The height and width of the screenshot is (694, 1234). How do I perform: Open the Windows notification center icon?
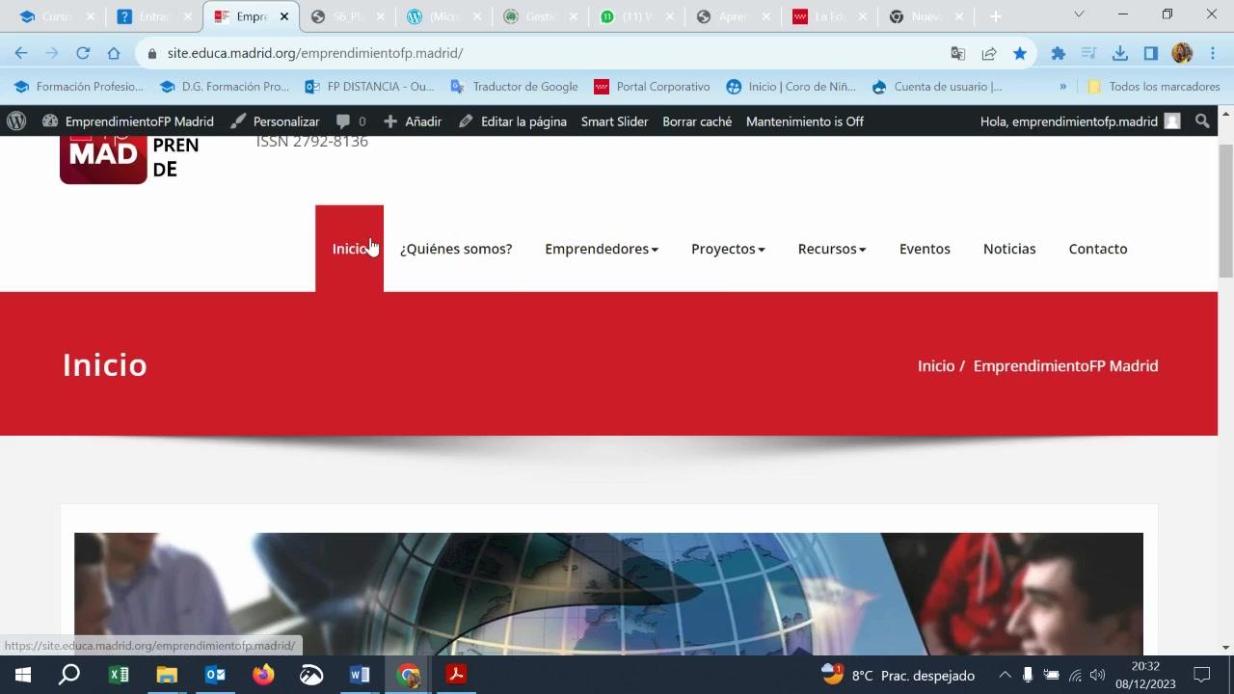click(x=1201, y=675)
